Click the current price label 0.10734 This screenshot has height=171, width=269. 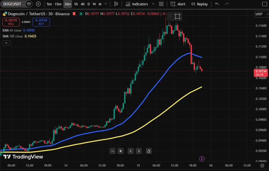pyautogui.click(x=261, y=73)
